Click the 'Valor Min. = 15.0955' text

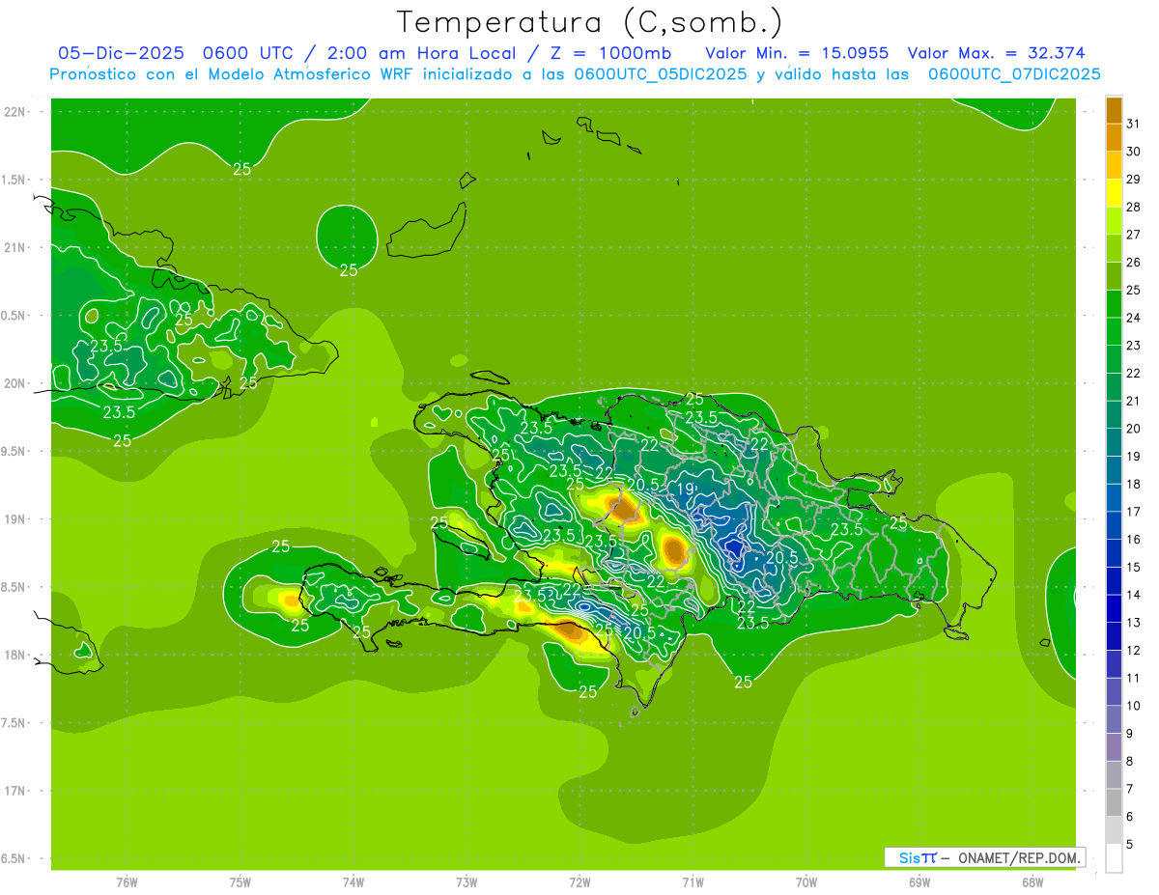797,53
